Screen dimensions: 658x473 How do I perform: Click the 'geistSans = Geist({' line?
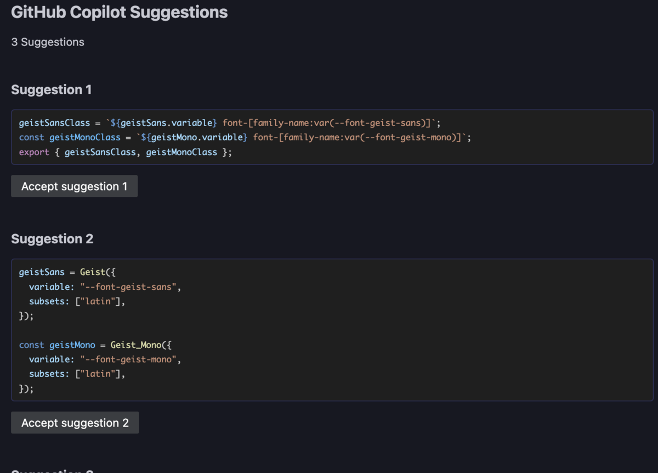pyautogui.click(x=67, y=272)
